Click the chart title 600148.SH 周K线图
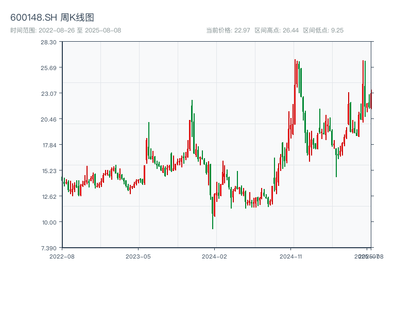 coord(52,18)
